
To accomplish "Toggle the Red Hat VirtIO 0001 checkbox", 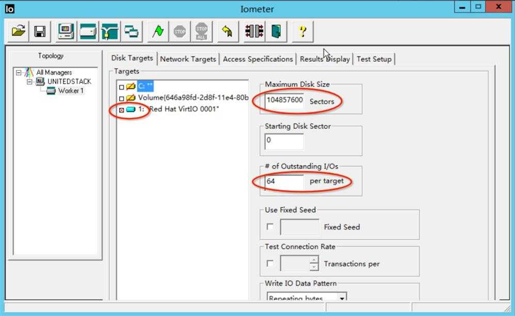I will tap(121, 110).
